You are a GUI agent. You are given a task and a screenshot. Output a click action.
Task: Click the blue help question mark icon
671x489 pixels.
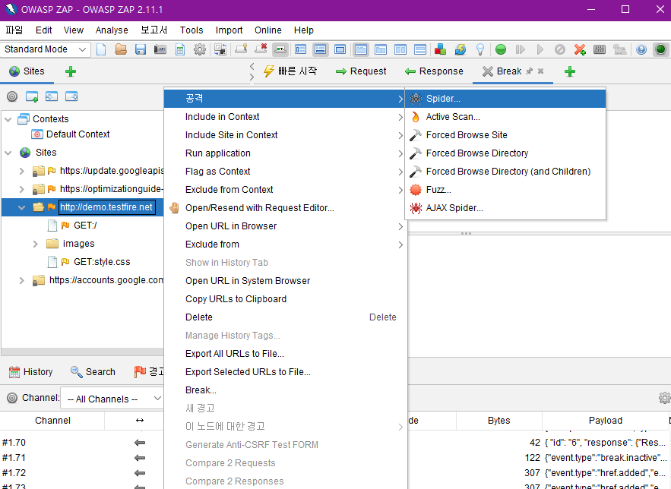click(x=641, y=49)
